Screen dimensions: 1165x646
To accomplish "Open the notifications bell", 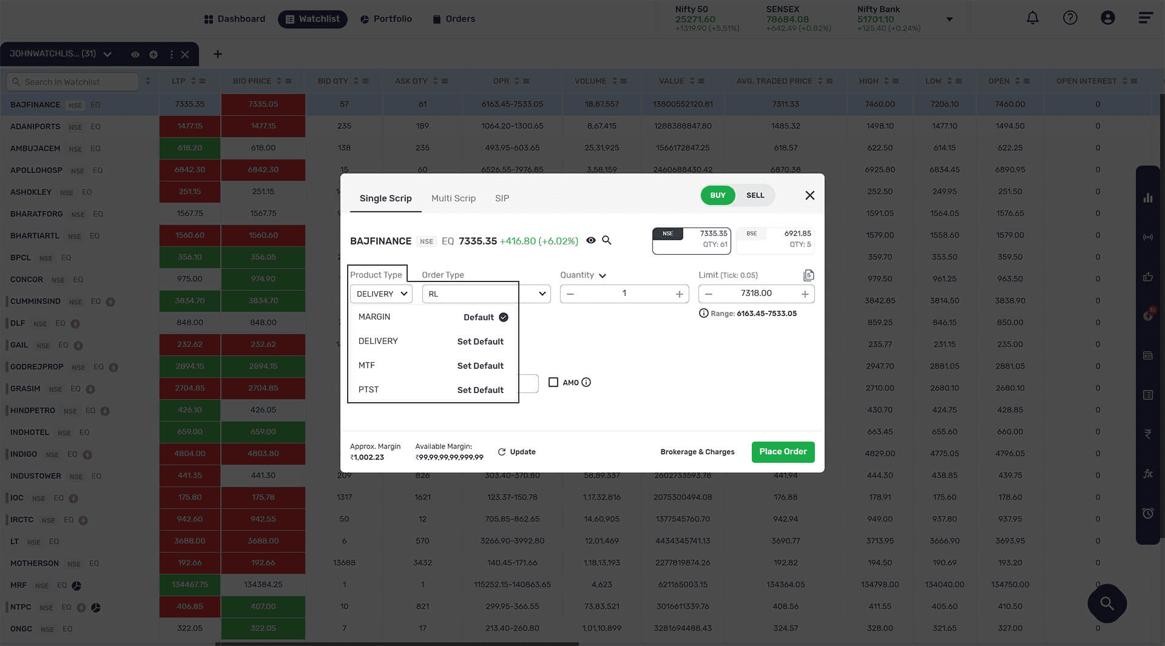I will (x=1032, y=18).
